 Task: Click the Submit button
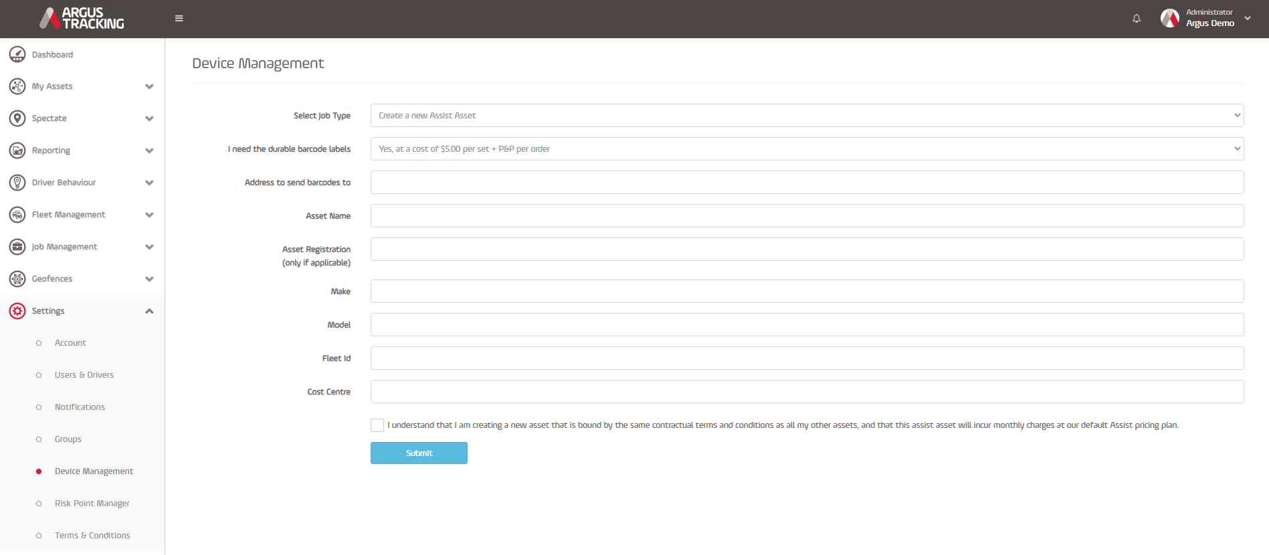419,453
